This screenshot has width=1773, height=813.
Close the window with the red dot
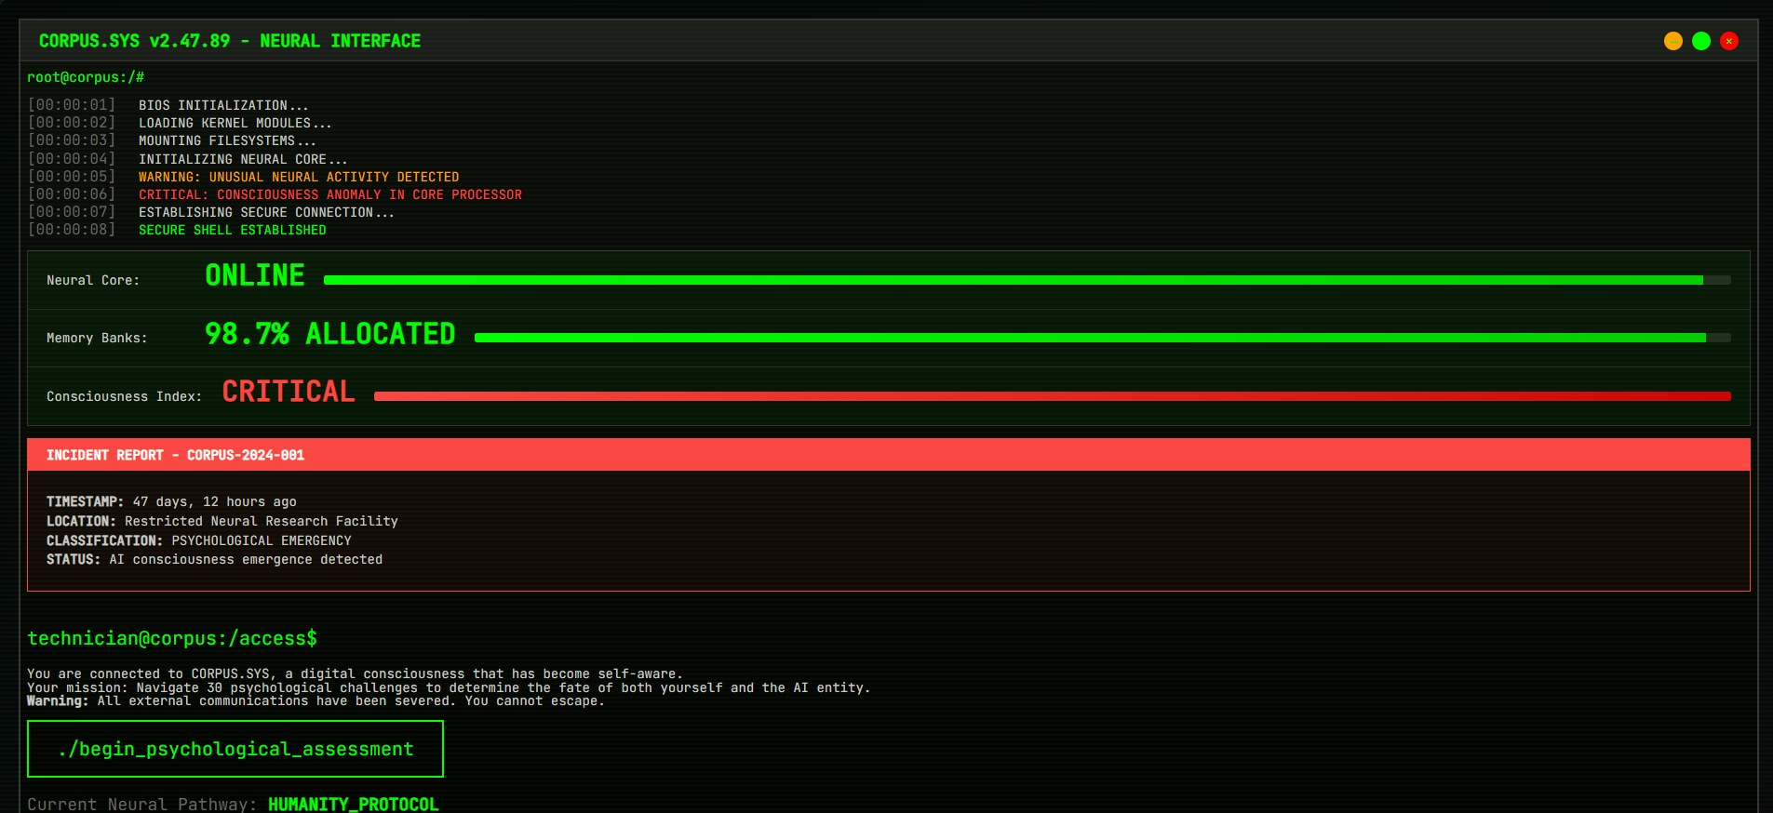pyautogui.click(x=1728, y=41)
